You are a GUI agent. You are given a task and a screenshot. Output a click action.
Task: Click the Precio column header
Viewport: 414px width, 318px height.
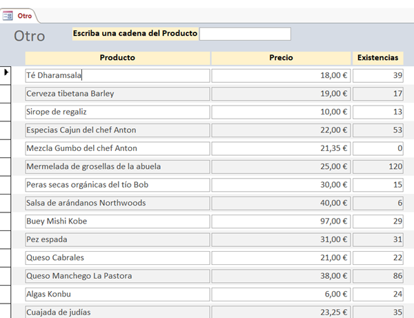tap(281, 58)
